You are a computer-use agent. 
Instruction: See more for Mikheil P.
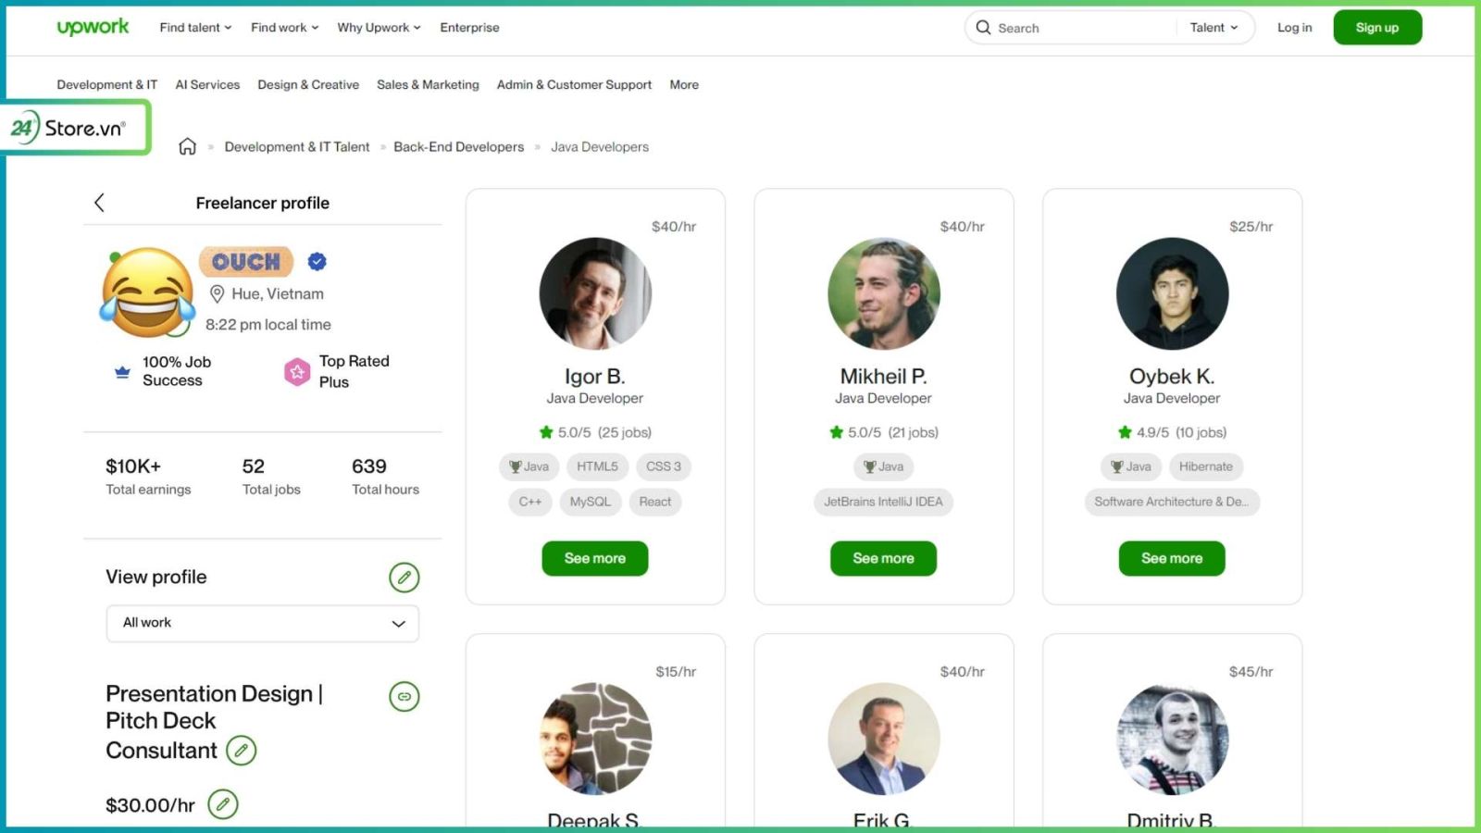coord(884,558)
